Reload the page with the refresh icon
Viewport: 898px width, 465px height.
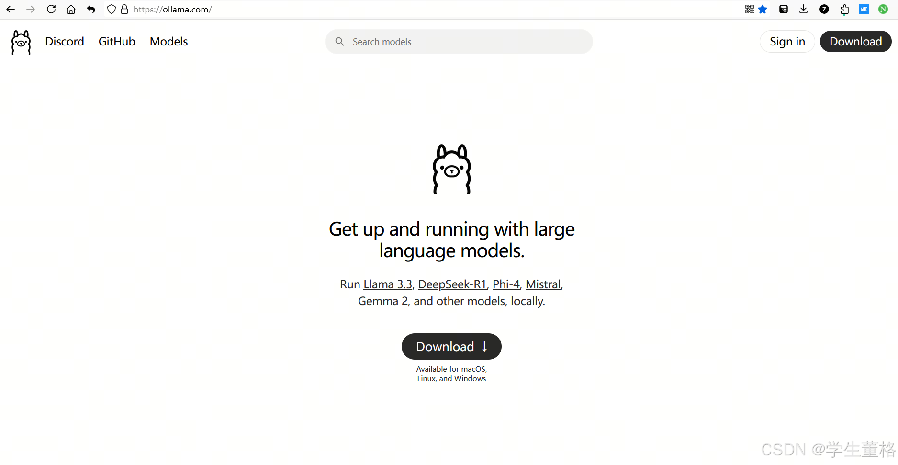[51, 9]
